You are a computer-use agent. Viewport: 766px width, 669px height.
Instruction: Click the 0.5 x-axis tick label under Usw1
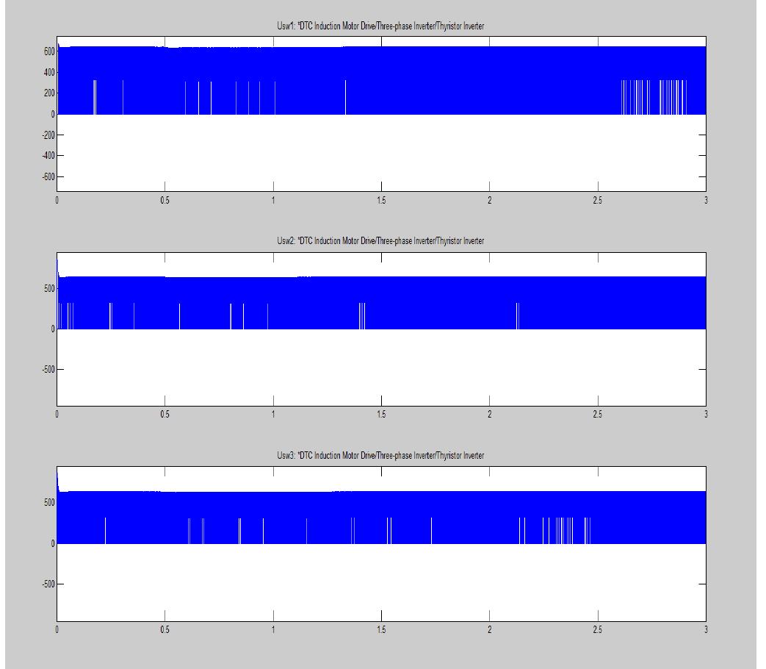pos(165,200)
